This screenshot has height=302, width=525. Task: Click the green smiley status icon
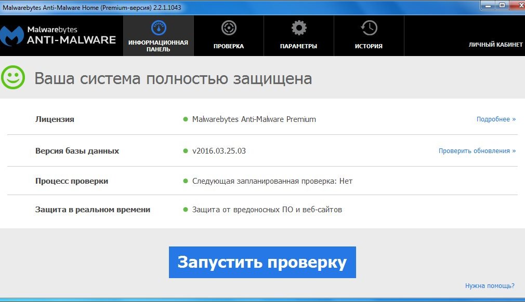(13, 77)
